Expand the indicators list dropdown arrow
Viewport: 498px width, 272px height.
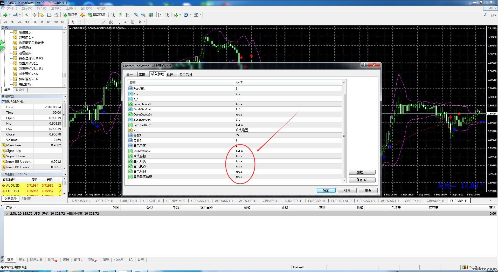180,15
